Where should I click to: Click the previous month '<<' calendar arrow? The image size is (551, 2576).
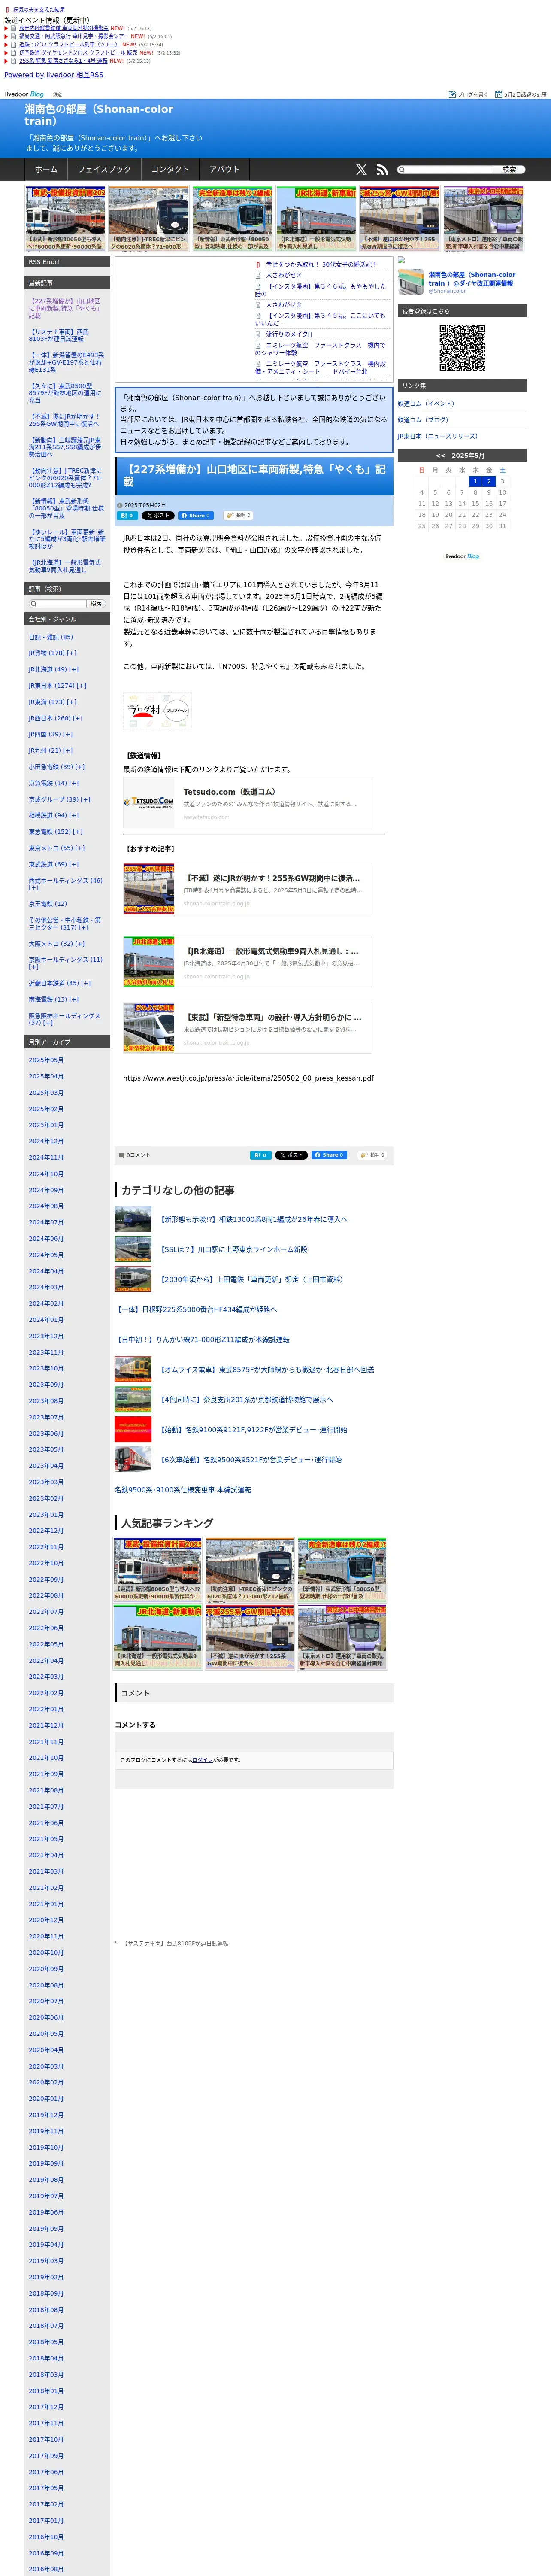click(x=440, y=455)
